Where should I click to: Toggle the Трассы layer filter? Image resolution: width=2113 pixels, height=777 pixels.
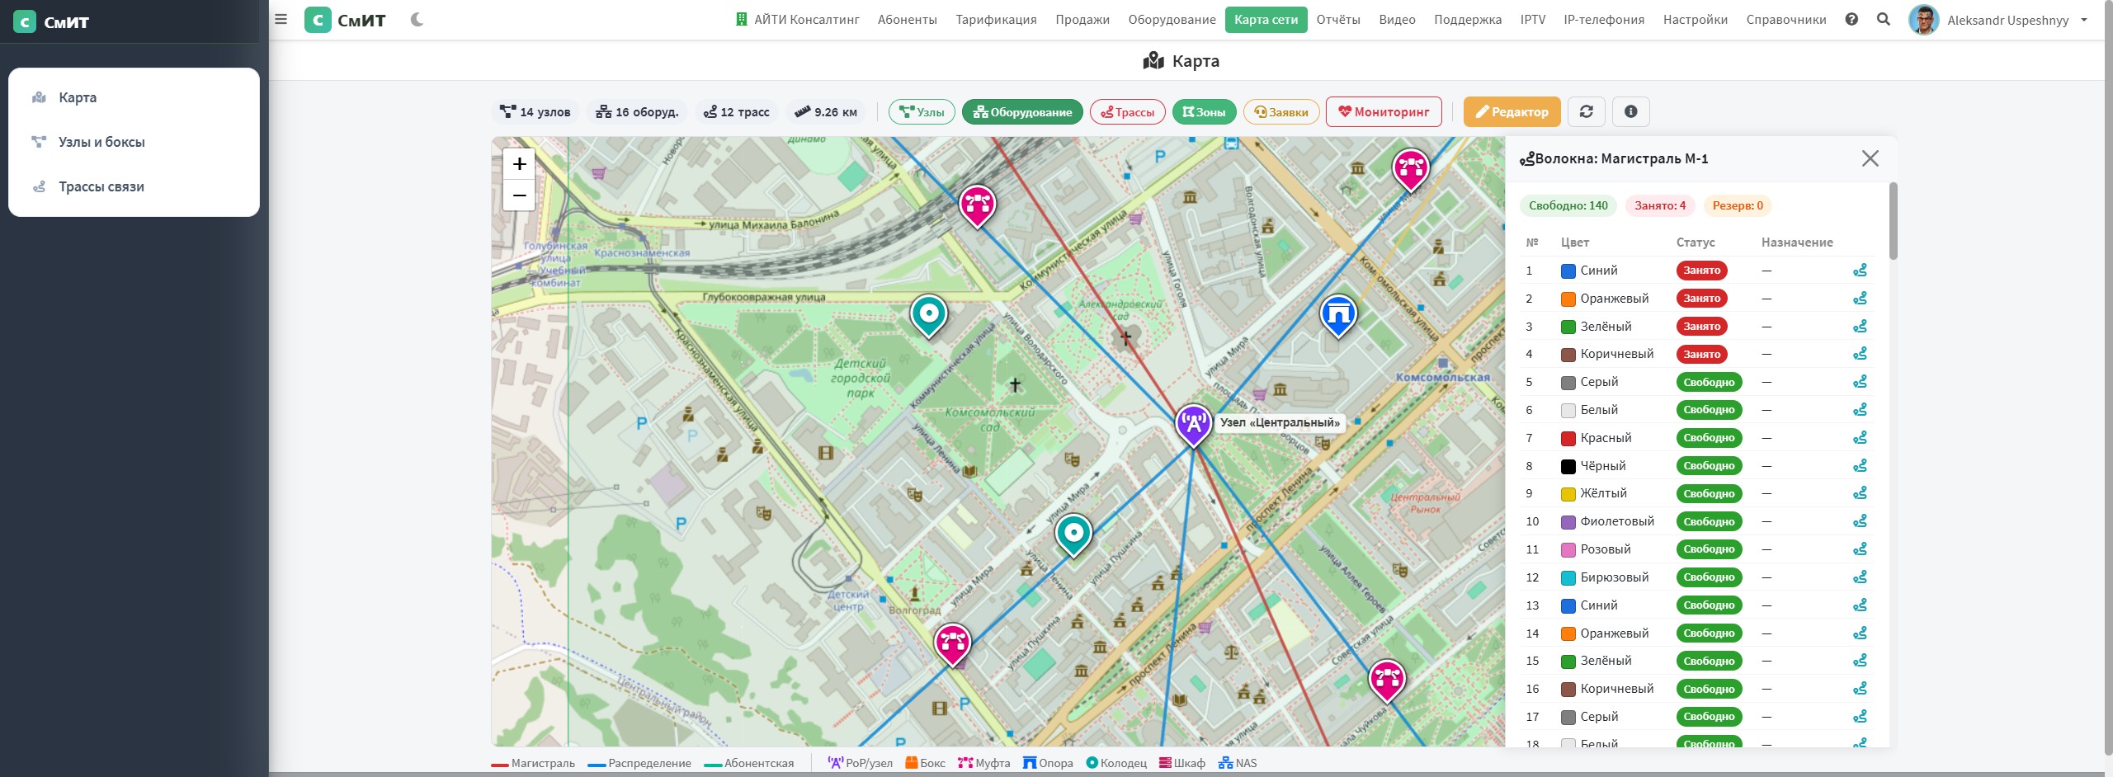[1127, 112]
